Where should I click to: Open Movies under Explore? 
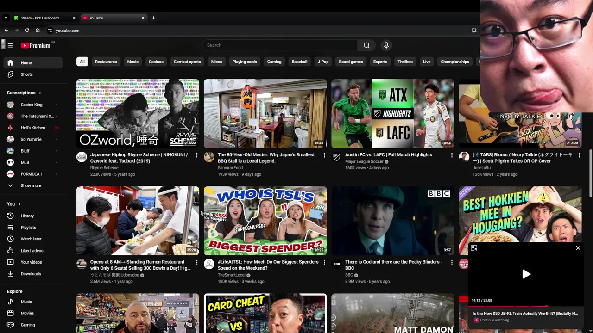[x=32, y=313]
